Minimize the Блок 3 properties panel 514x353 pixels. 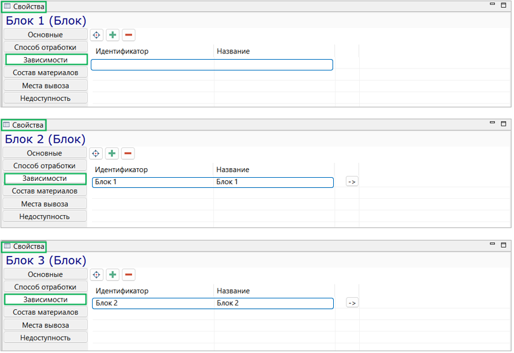click(492, 244)
